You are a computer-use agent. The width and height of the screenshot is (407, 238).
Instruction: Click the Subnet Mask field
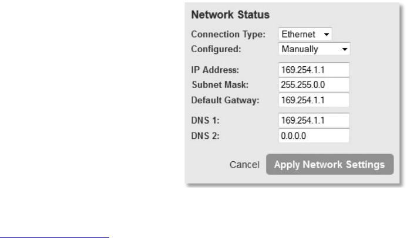(x=314, y=84)
